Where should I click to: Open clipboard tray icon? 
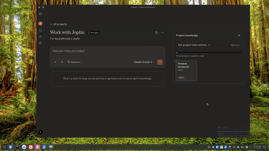(x=230, y=147)
